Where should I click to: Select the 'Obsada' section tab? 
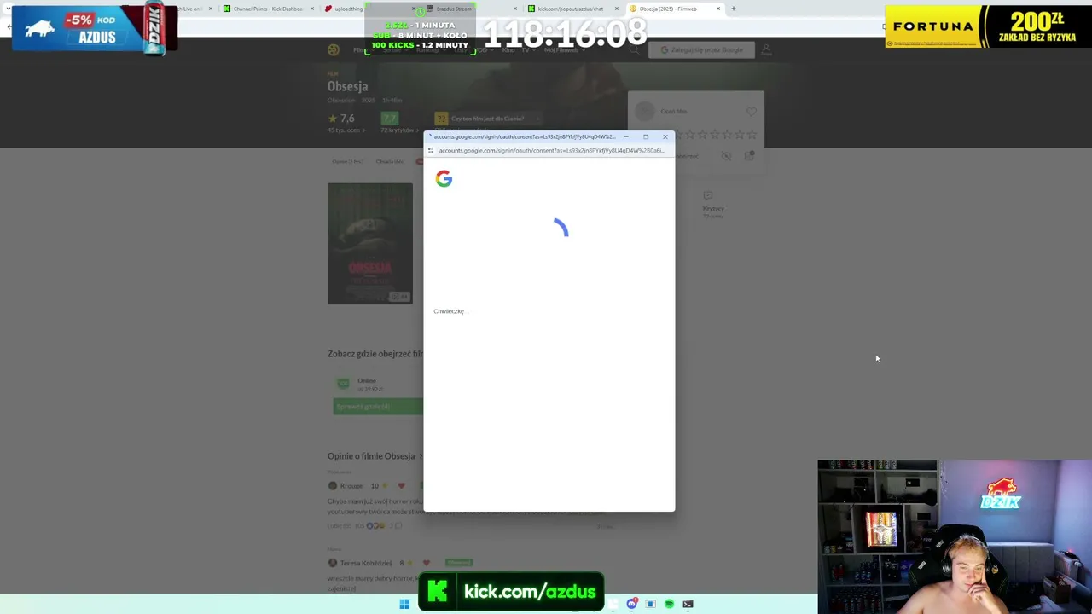[389, 161]
